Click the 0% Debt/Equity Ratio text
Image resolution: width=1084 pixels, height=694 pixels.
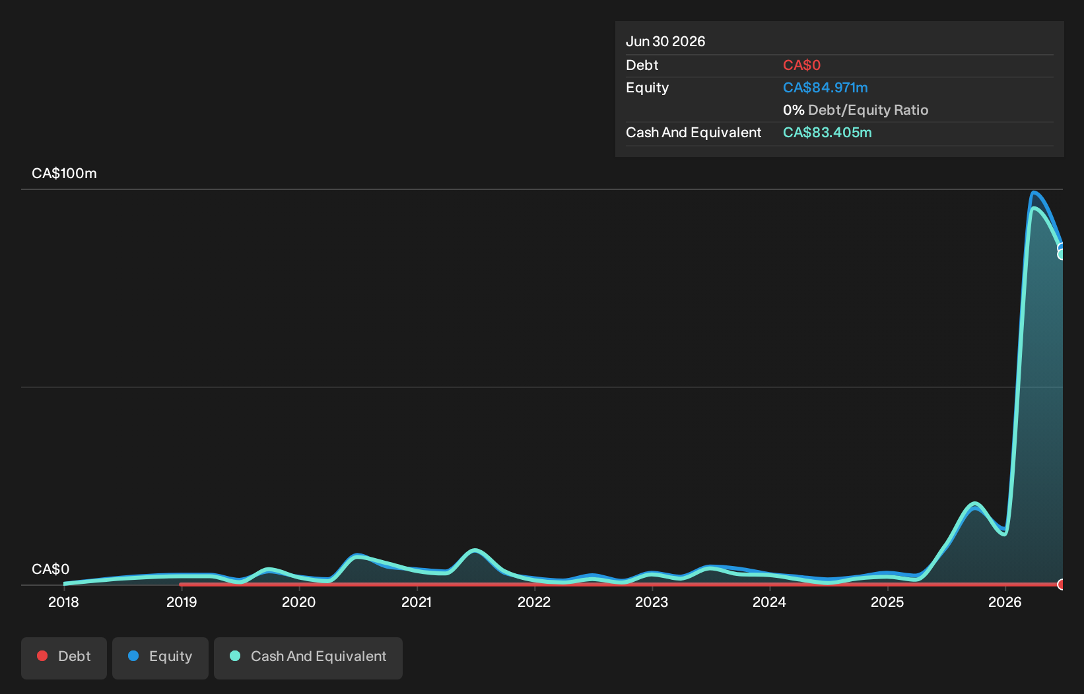point(856,110)
